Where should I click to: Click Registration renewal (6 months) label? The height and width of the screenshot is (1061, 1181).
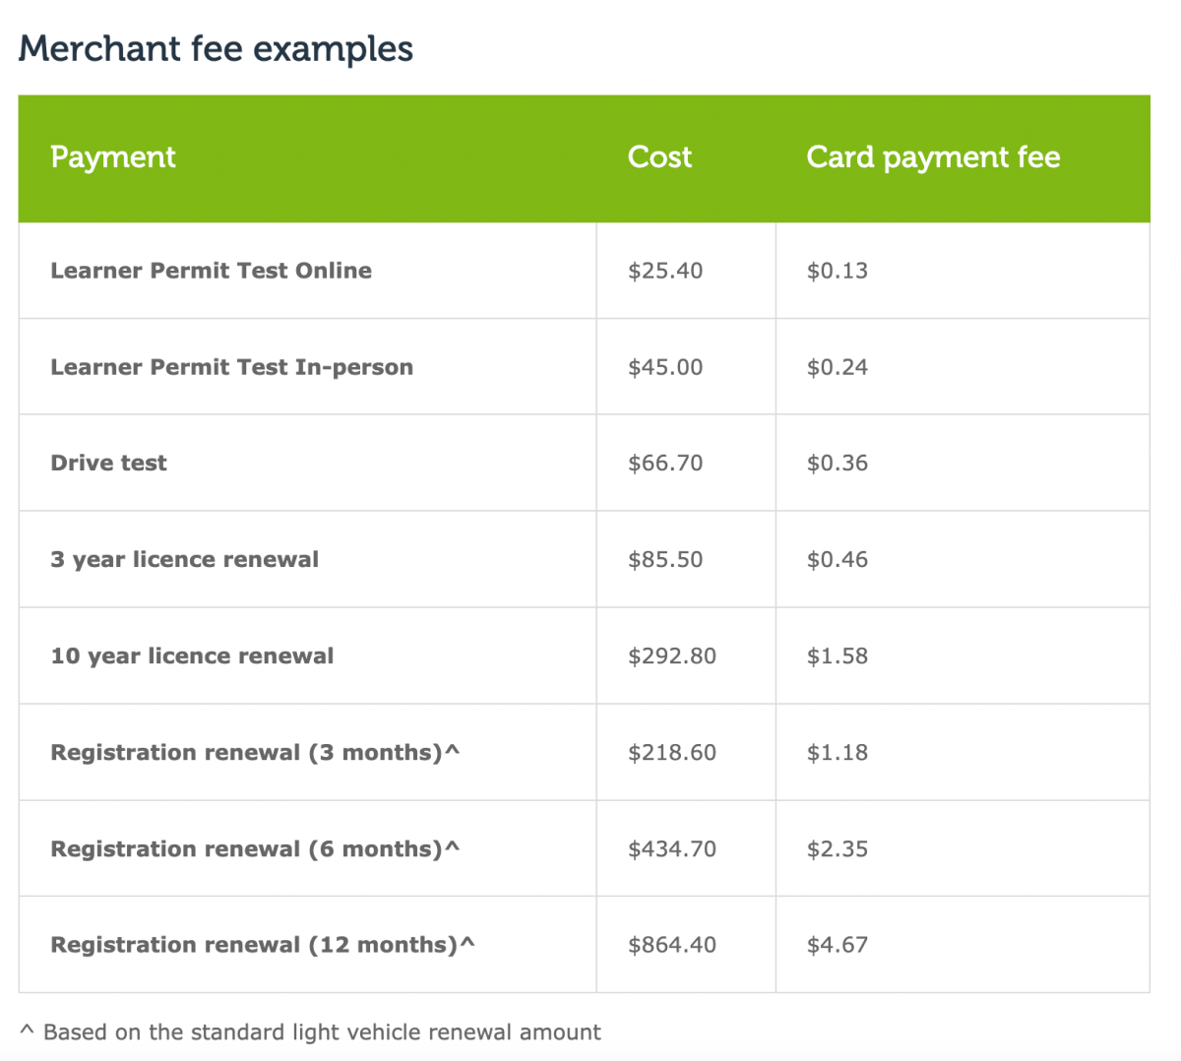(x=255, y=848)
